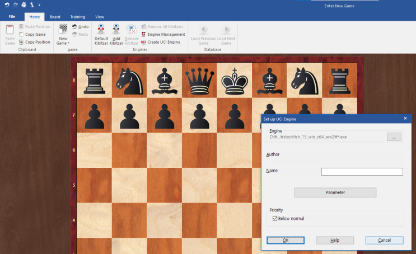Select the black queen on d8

click(x=199, y=81)
